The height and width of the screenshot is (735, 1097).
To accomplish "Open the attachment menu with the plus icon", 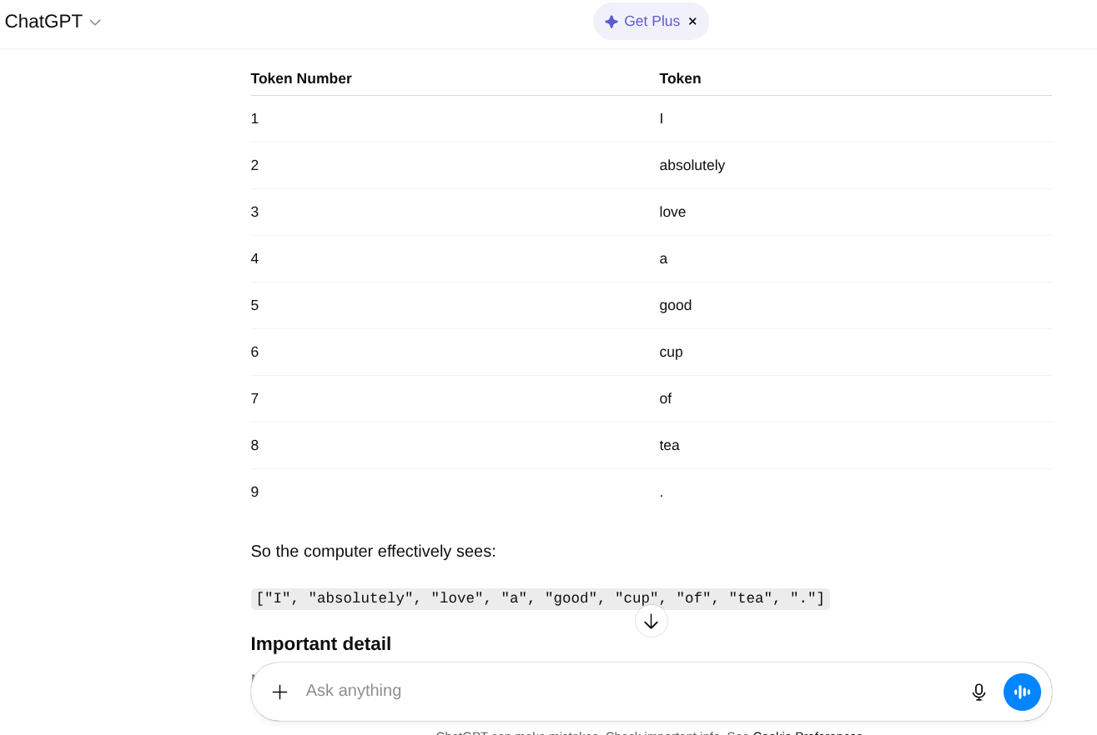I will [279, 692].
